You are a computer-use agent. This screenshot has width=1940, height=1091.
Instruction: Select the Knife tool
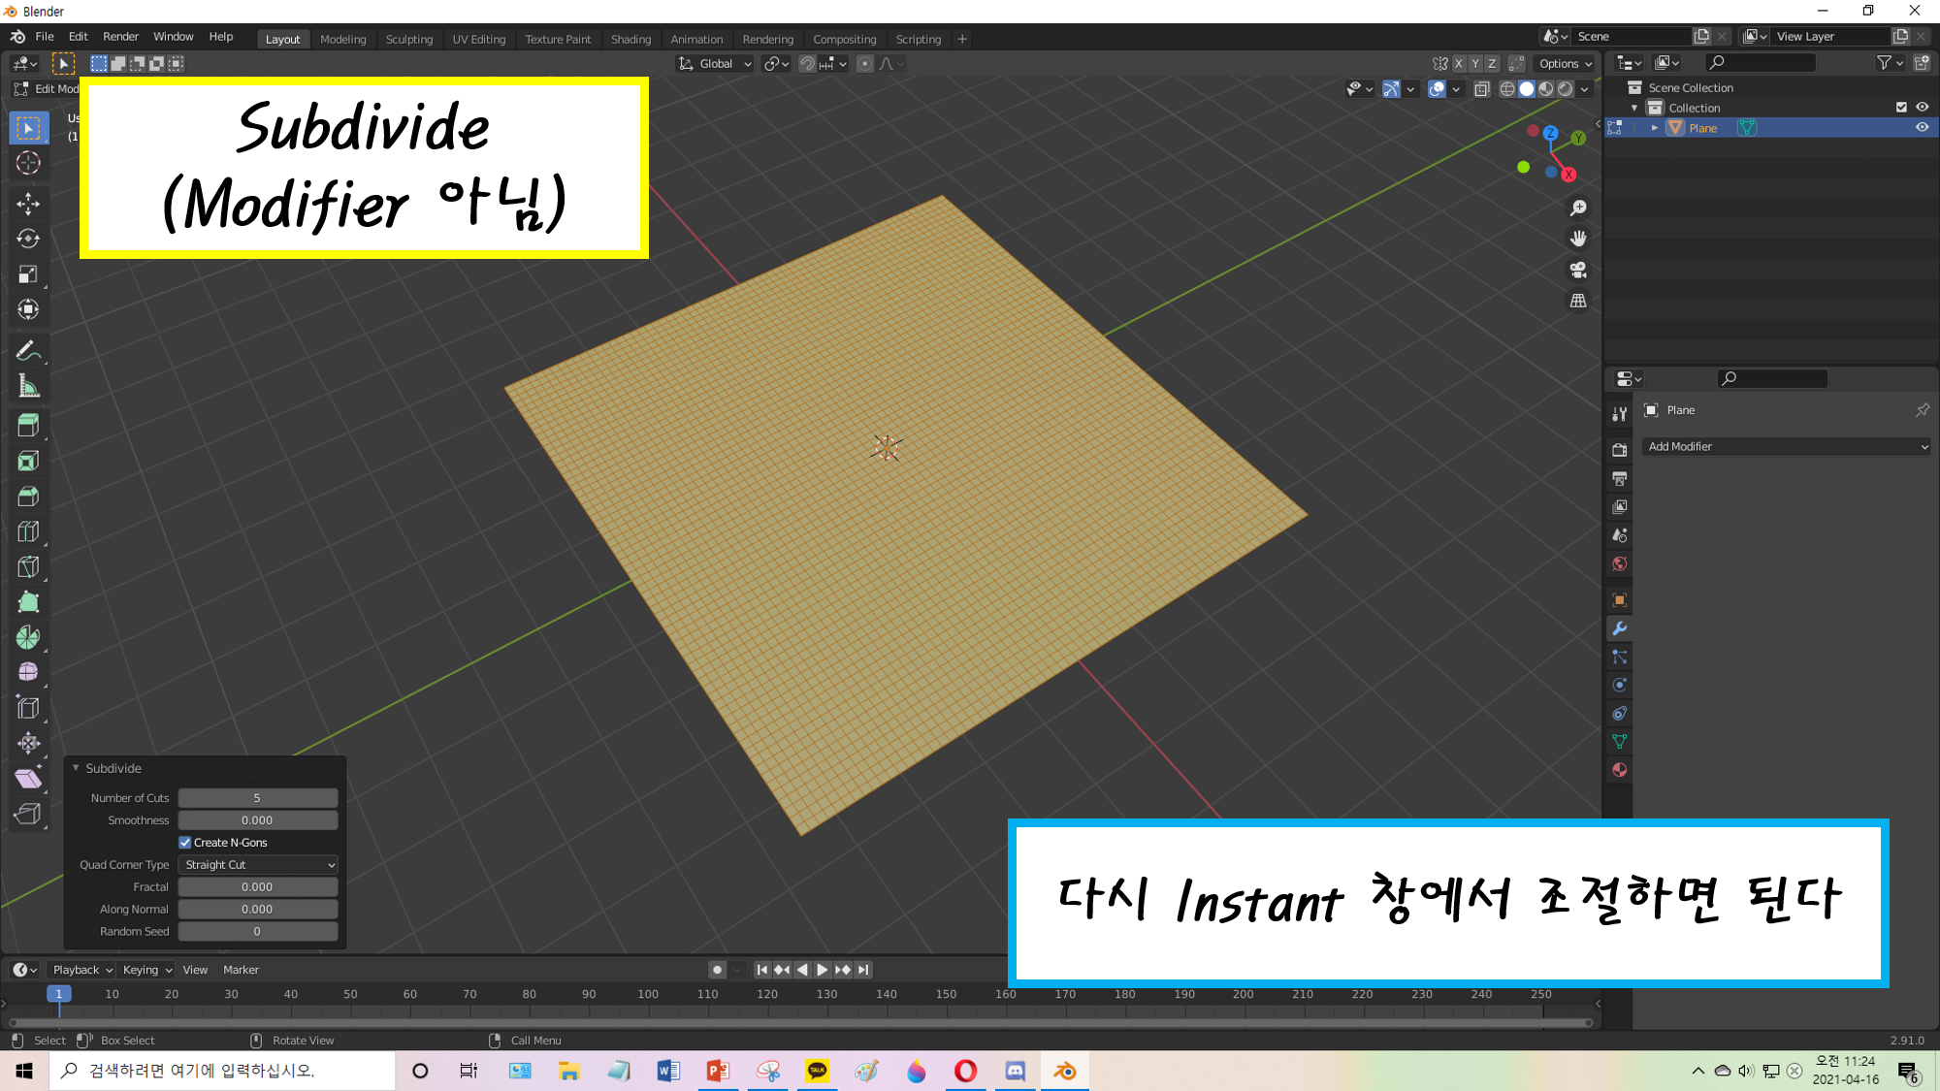coord(28,566)
